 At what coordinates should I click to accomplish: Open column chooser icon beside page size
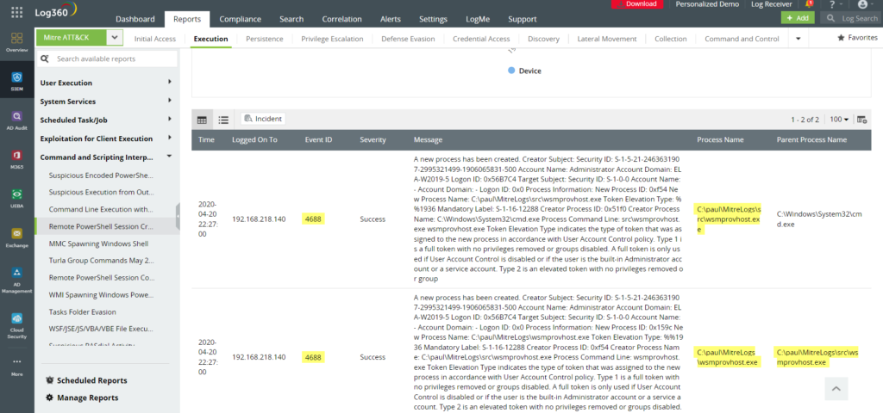862,120
